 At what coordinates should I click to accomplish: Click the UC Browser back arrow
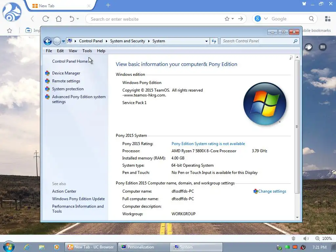(x=32, y=19)
